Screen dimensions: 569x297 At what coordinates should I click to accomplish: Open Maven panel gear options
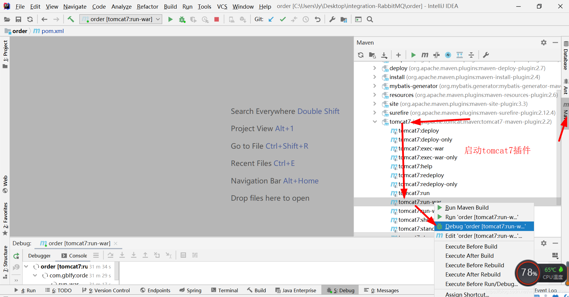pyautogui.click(x=544, y=43)
